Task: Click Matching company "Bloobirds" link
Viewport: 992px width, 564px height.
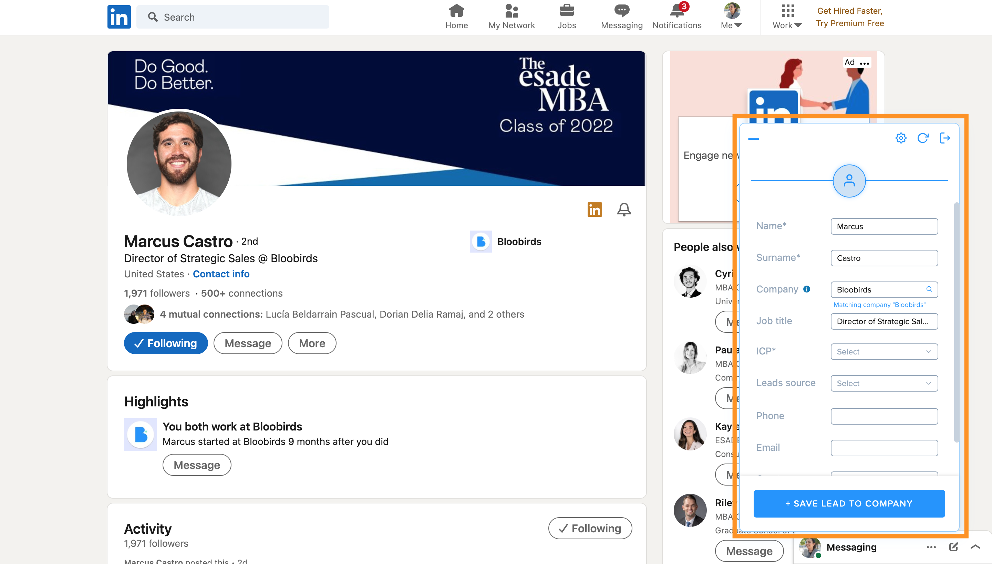Action: pos(879,305)
